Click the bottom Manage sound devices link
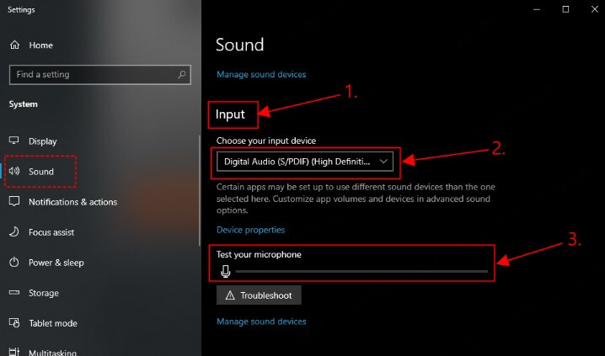Screen dimensions: 605x356 coord(261,321)
